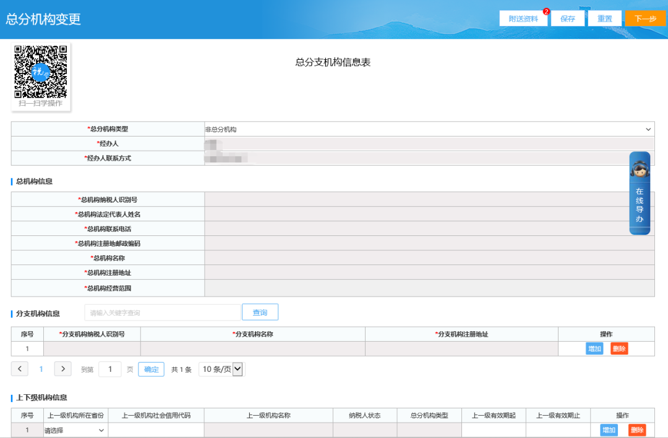This screenshot has width=668, height=438.
Task: Click the red notification badge on 附送资料
Action: (x=546, y=12)
